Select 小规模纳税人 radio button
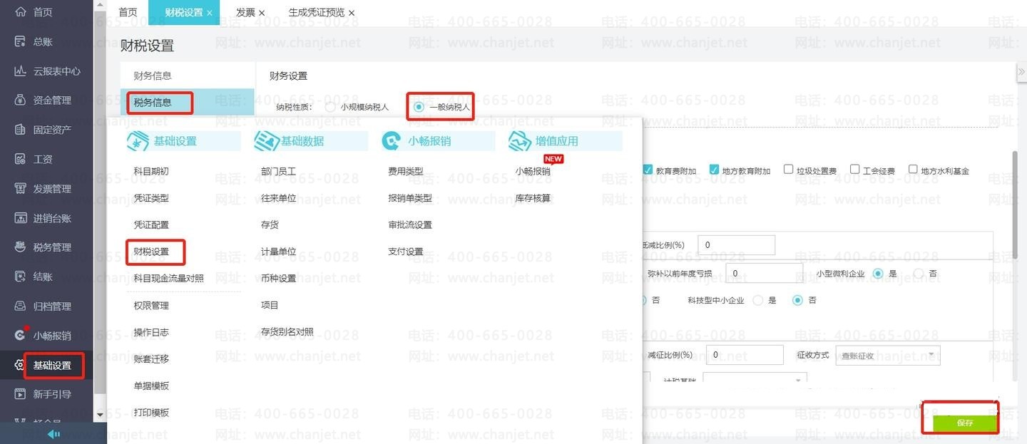Screen dimensions: 1027x444 [330, 107]
